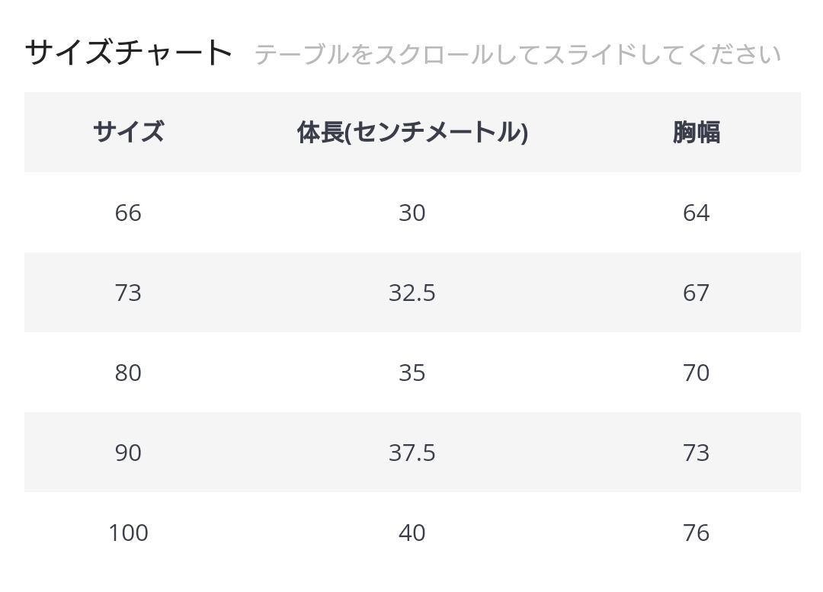The image size is (823, 592).
Task: Select the 胸幅 column header
Action: (x=696, y=133)
